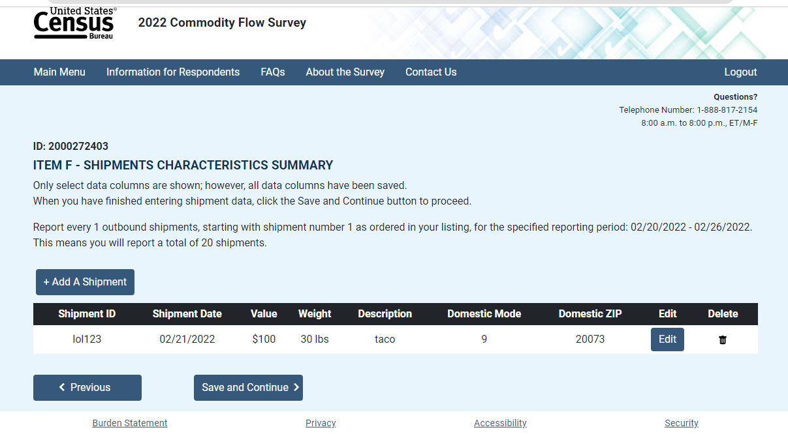Click the Domestic ZIP column header
This screenshot has width=788, height=434.
[x=590, y=313]
